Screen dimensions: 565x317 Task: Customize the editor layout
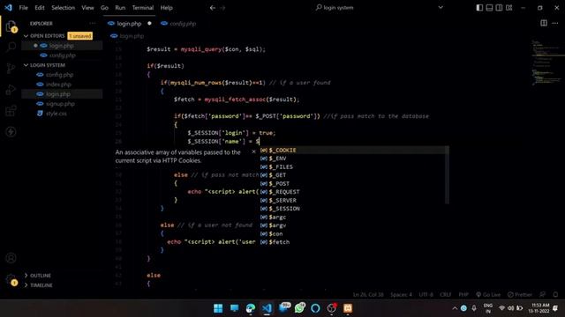pos(509,8)
